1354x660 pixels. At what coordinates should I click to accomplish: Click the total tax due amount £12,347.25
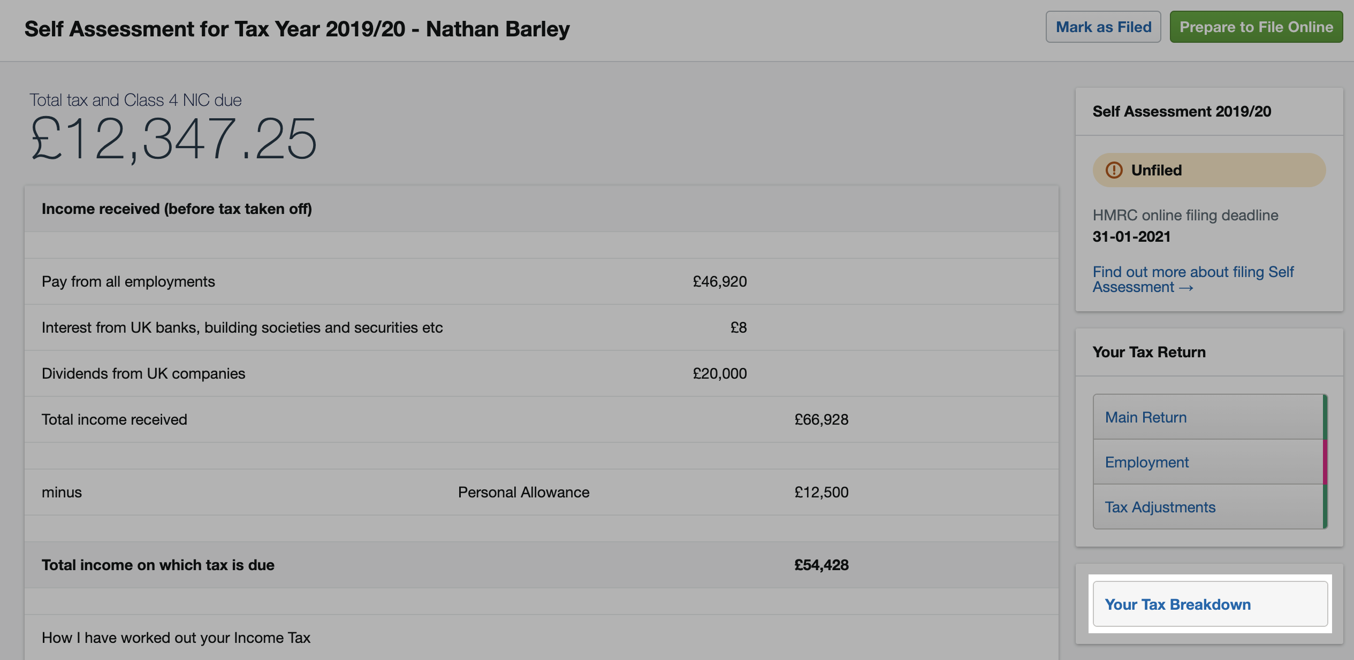(173, 139)
